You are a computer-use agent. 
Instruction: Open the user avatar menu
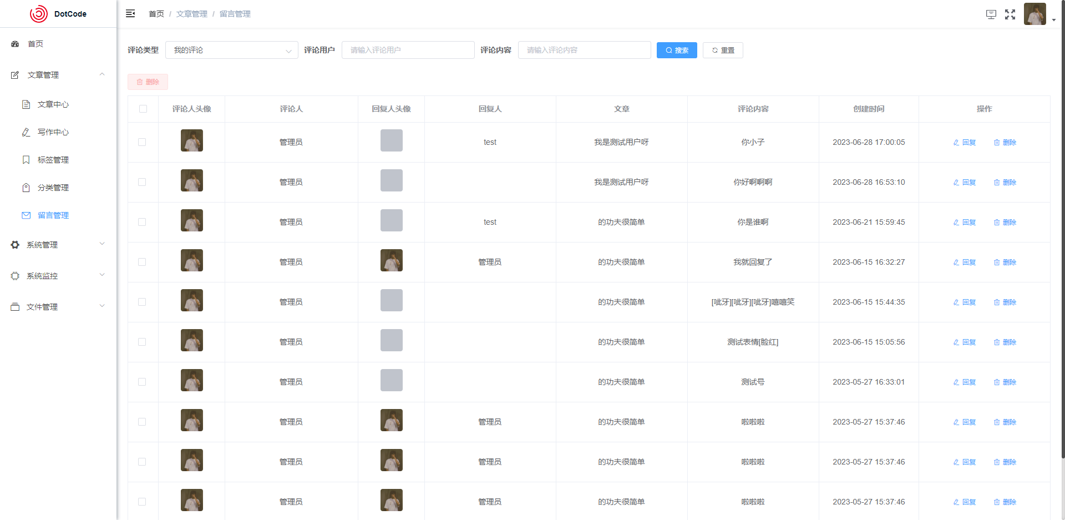1035,14
